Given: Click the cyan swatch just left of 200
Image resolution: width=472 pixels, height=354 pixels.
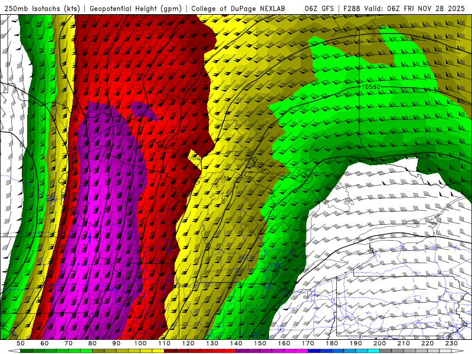Looking at the screenshot, I should point(373,351).
